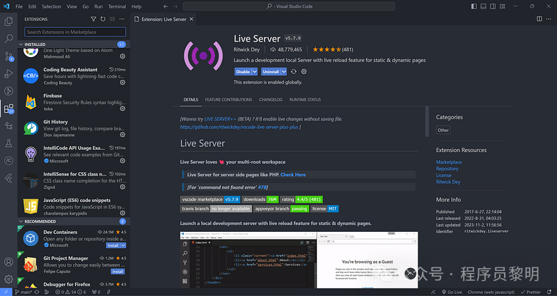Image resolution: width=557 pixels, height=296 pixels.
Task: Split the editor to the right
Action: [x=539, y=19]
